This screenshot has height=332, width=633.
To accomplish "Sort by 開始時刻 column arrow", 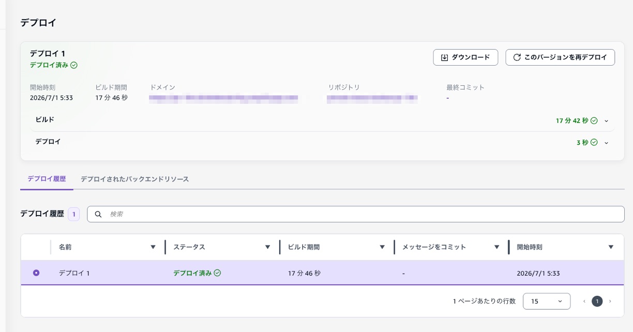I will point(611,247).
